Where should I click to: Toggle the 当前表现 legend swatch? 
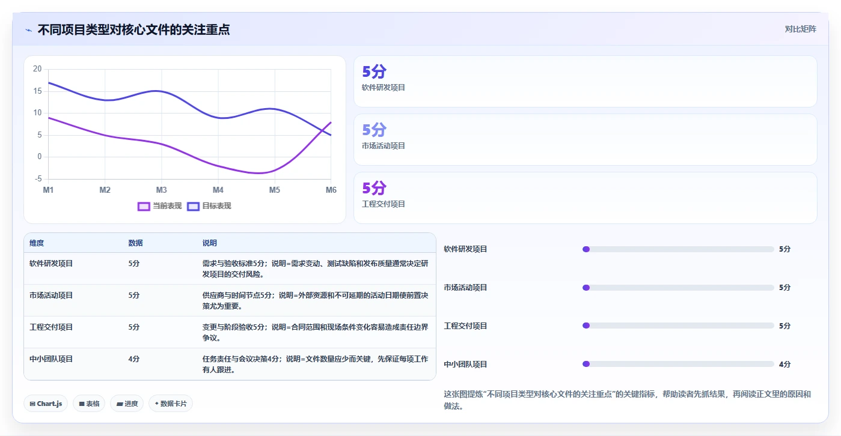tap(144, 206)
